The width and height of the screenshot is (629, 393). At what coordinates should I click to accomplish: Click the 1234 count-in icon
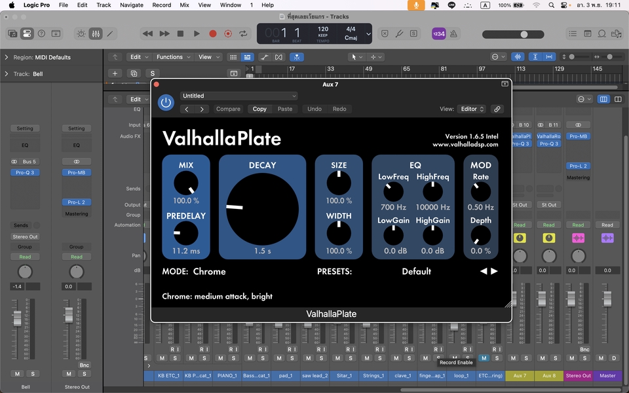click(x=438, y=33)
